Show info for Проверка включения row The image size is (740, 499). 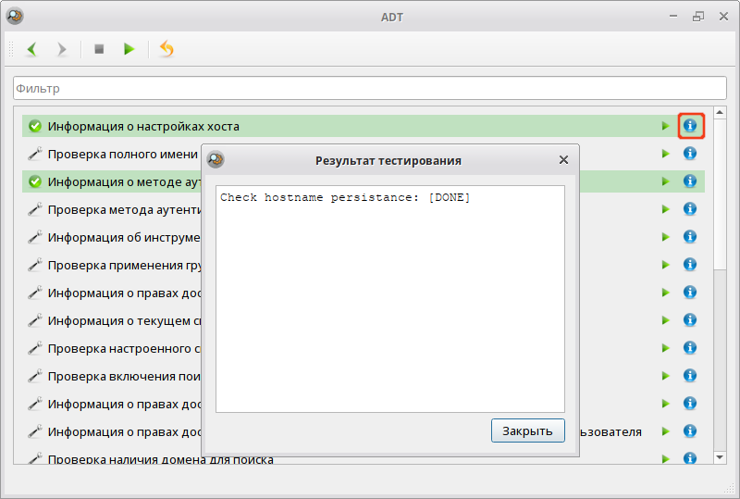[690, 375]
